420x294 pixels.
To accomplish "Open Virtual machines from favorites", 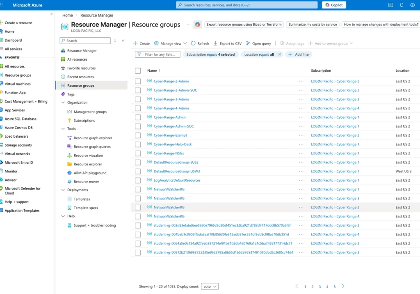I will [18, 84].
